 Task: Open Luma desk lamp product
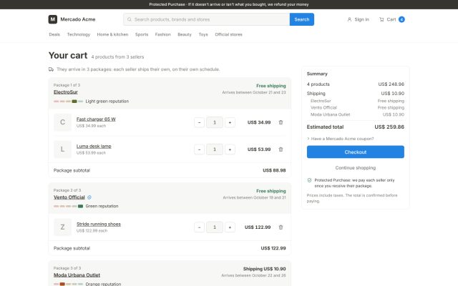(94, 146)
